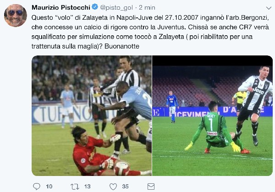The image size is (275, 192).
Task: Click the word Buonanotte in the tweet
Action: coord(122,46)
